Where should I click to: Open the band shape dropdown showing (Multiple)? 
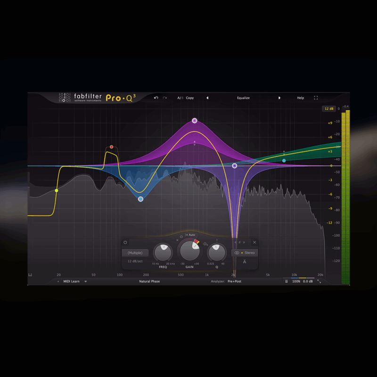point(135,253)
